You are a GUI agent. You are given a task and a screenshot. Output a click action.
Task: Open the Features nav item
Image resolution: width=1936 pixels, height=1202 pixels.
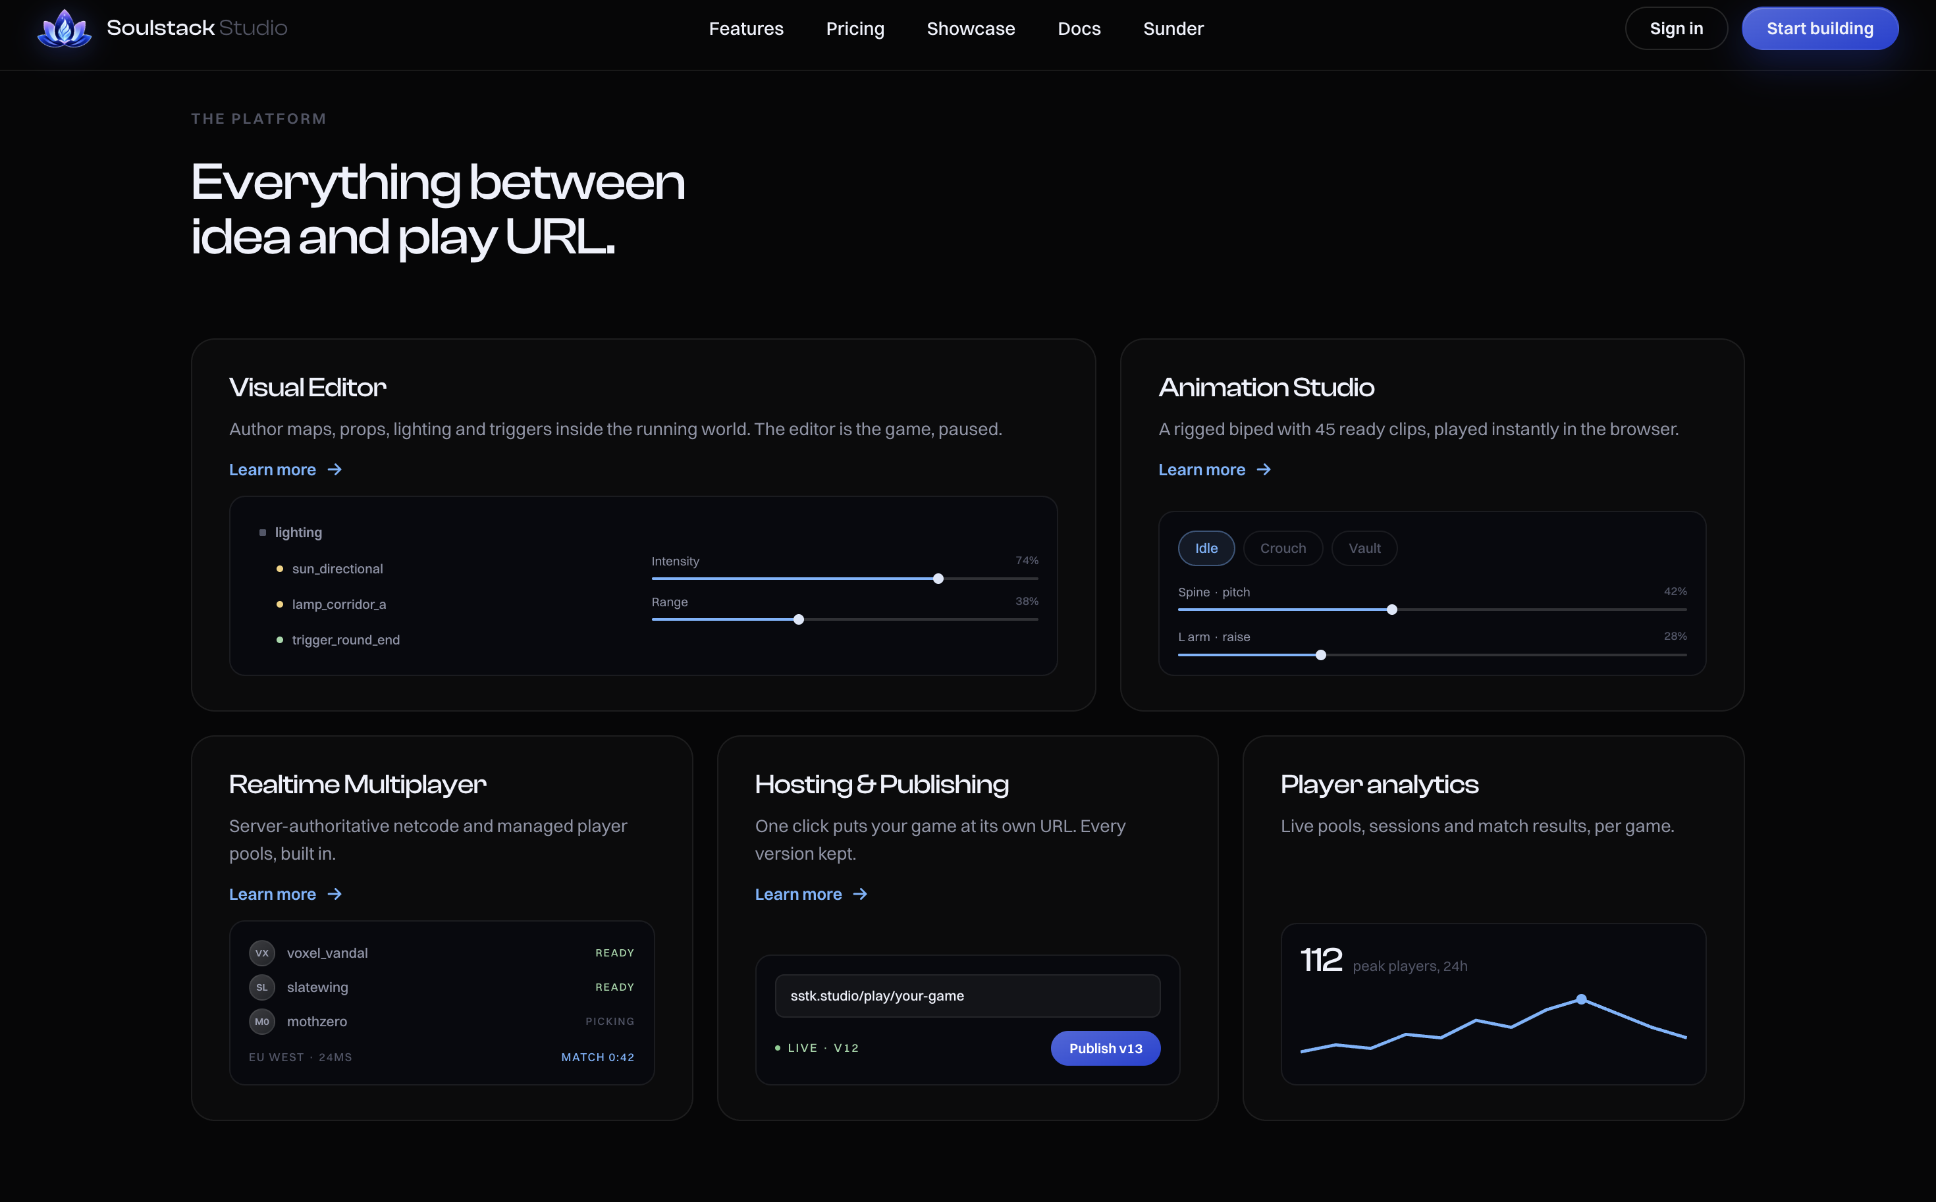pos(746,28)
